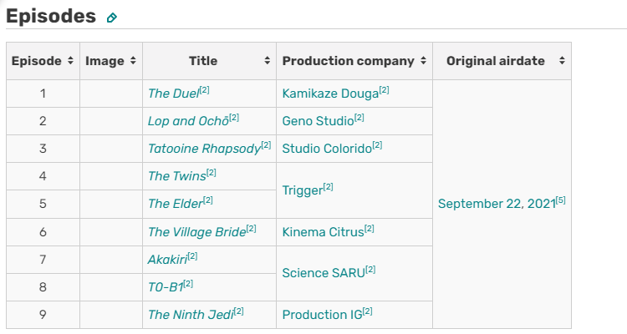This screenshot has width=627, height=334.
Task: Open The Ninth Jedi link
Action: 191,315
